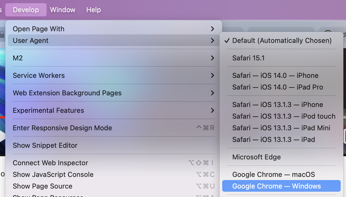Viewport: 346px width, 197px height.
Task: Select Default (Automatically Chosen) user agent
Action: 281,41
